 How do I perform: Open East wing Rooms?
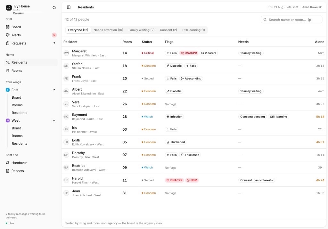17,105
